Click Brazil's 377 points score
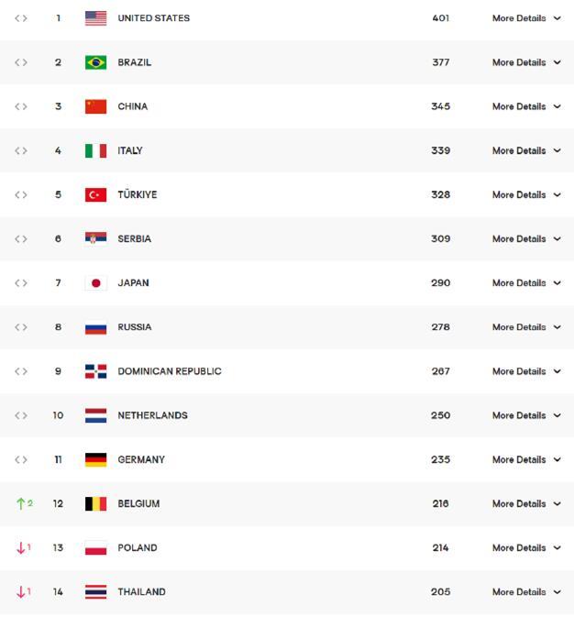 coord(440,62)
